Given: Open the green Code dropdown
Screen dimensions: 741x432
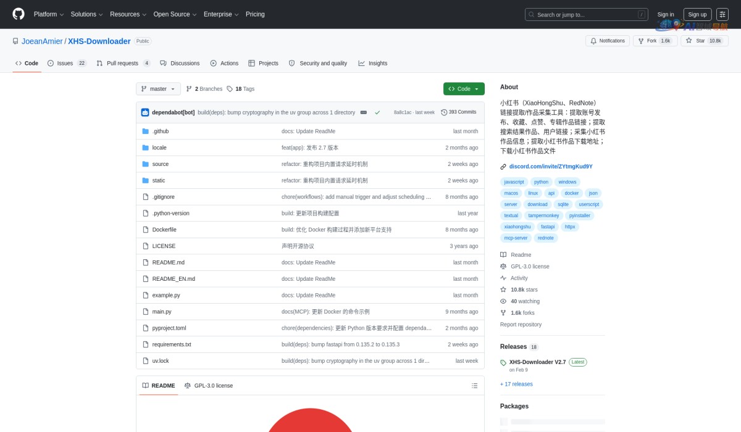Looking at the screenshot, I should pos(463,88).
